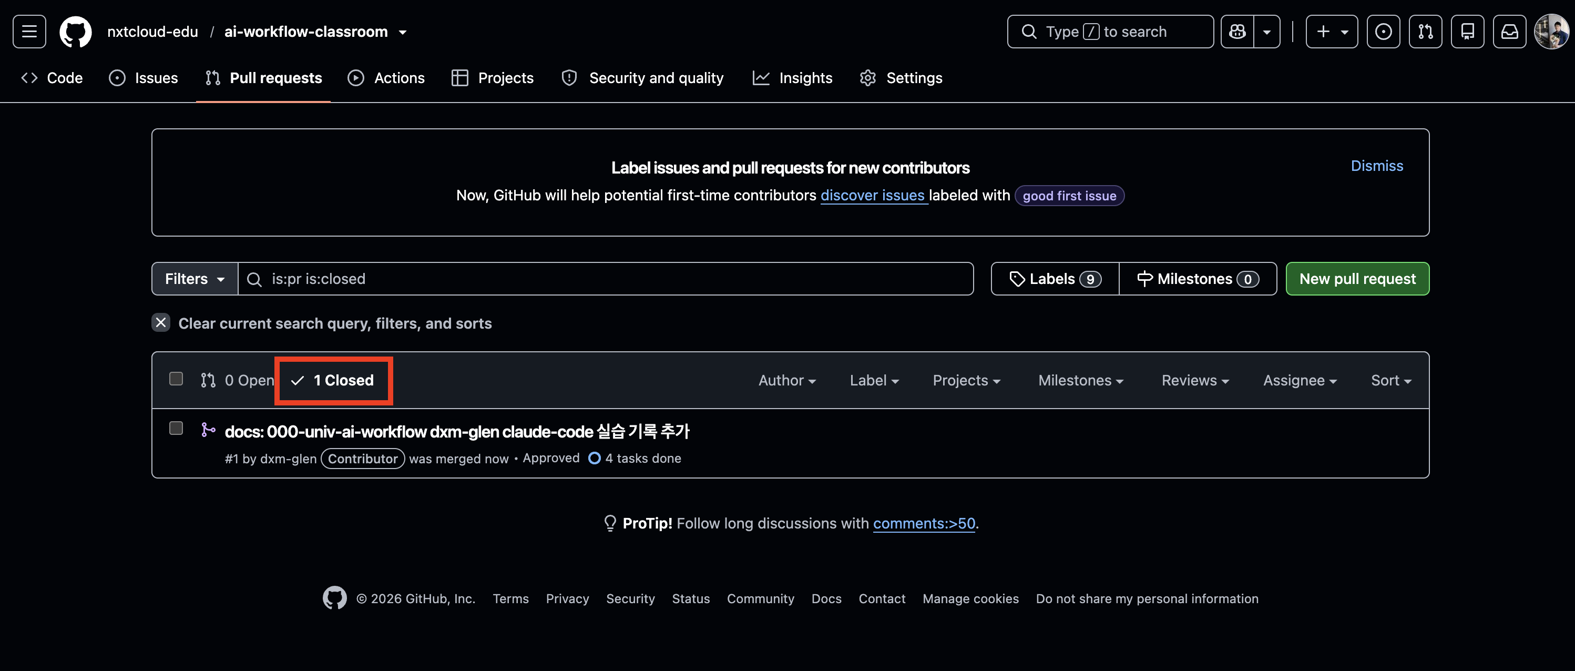Click Do not share my personal information
1575x671 pixels.
[1147, 599]
